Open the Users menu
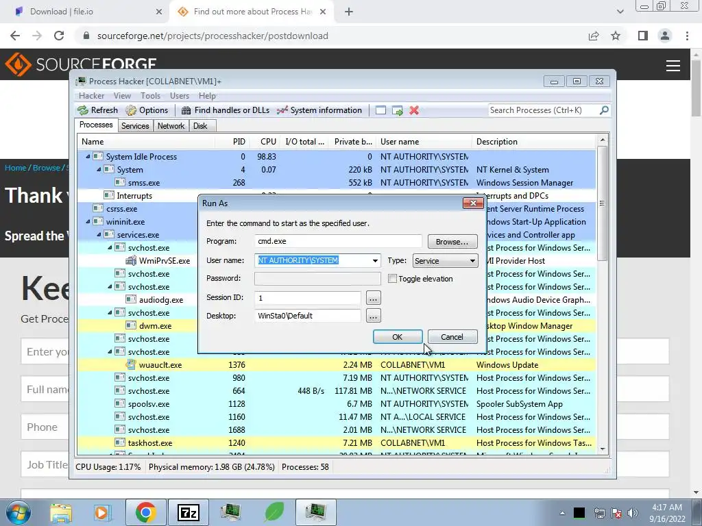Viewport: 702px width, 526px height. tap(180, 96)
